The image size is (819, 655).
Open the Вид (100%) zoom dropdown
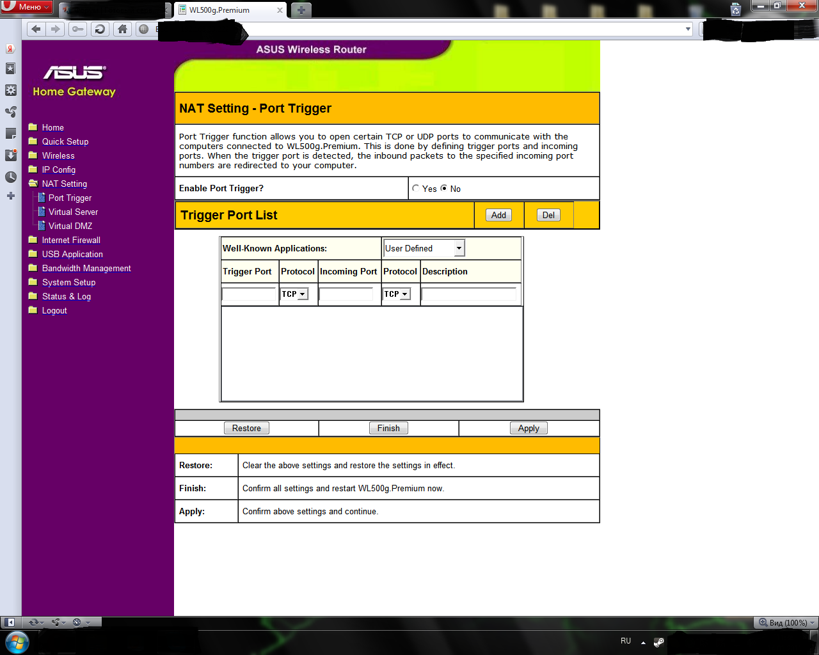[x=787, y=622]
